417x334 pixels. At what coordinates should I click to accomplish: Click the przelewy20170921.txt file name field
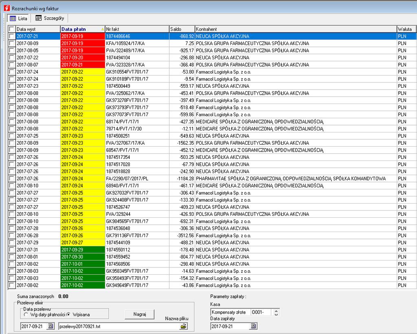(119, 326)
